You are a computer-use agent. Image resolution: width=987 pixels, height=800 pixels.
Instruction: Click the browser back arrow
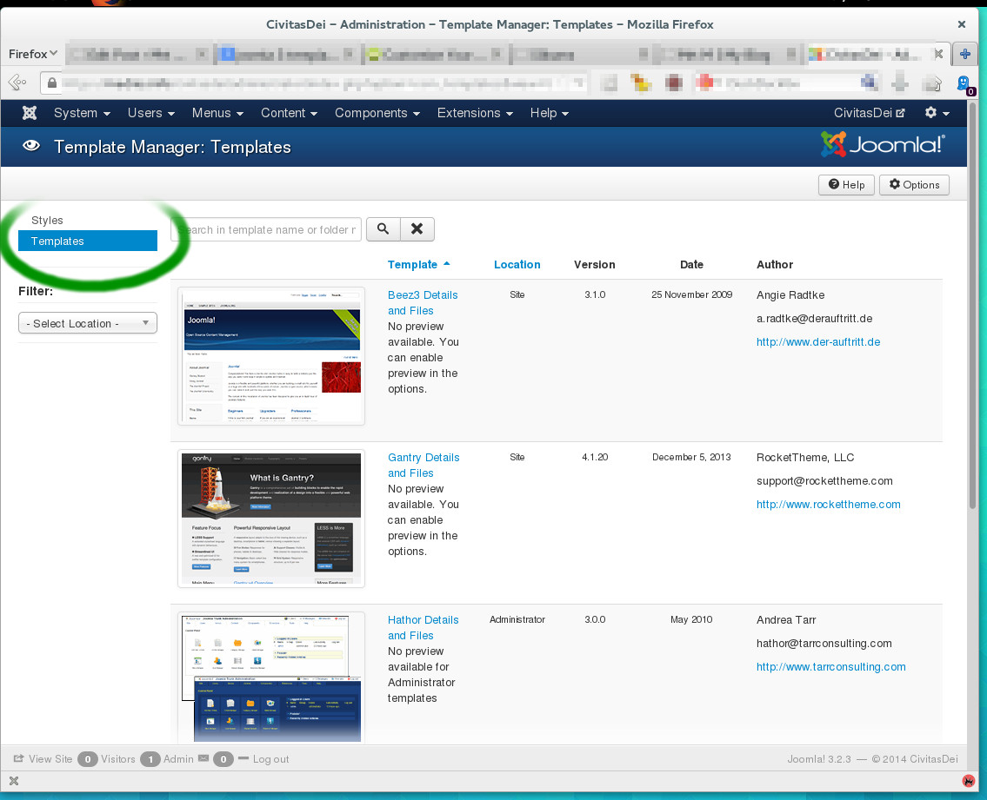17,83
